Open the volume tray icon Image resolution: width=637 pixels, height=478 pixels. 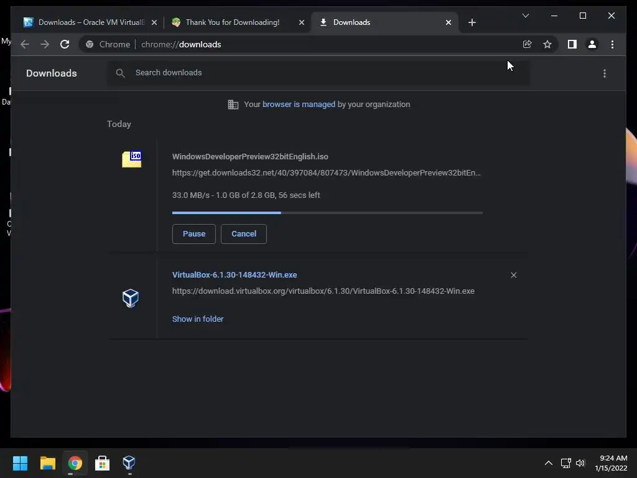coord(580,463)
